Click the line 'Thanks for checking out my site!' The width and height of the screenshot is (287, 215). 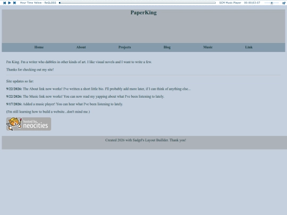pyautogui.click(x=30, y=70)
